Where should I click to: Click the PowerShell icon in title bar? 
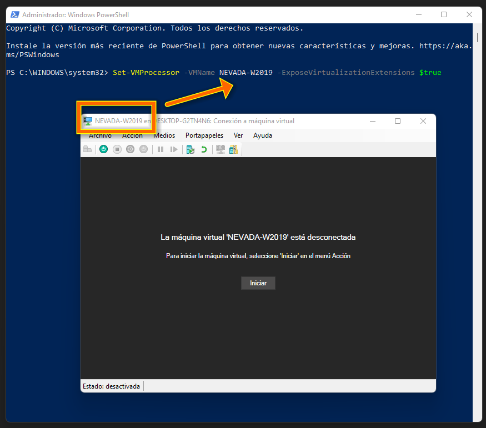pos(14,14)
